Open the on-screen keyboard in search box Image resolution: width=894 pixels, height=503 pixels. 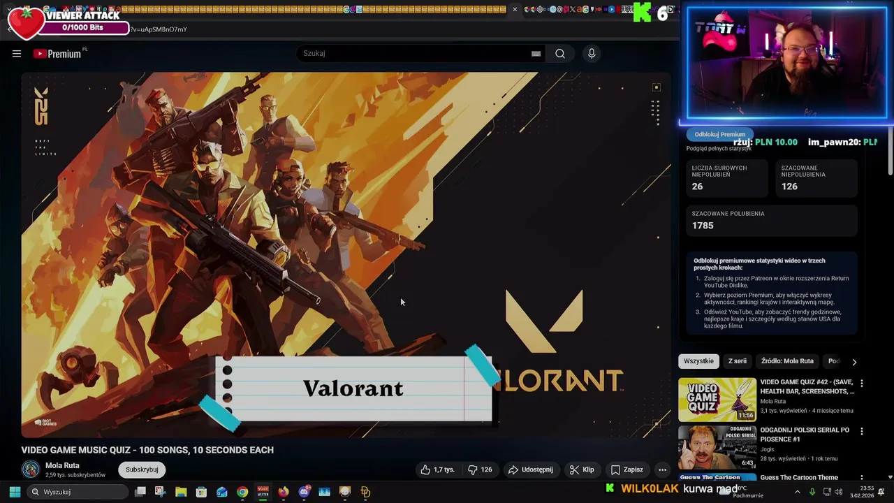pos(536,54)
